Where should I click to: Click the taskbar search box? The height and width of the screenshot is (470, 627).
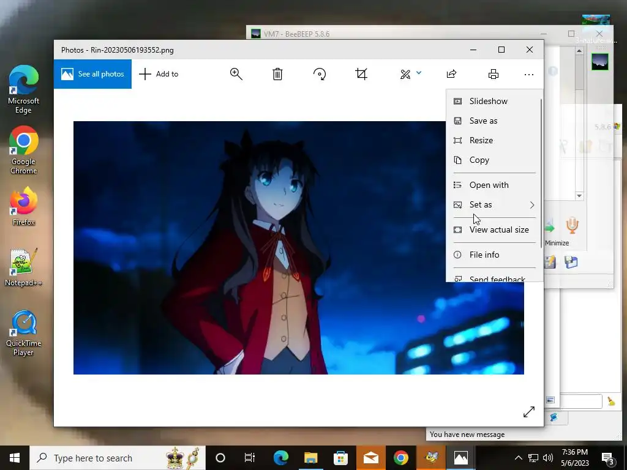[118, 458]
